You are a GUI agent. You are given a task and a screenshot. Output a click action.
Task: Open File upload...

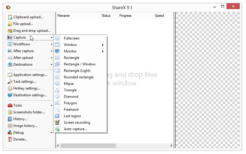click(23, 24)
